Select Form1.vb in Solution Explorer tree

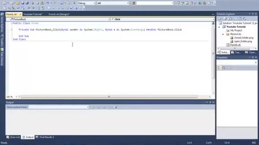tap(236, 45)
